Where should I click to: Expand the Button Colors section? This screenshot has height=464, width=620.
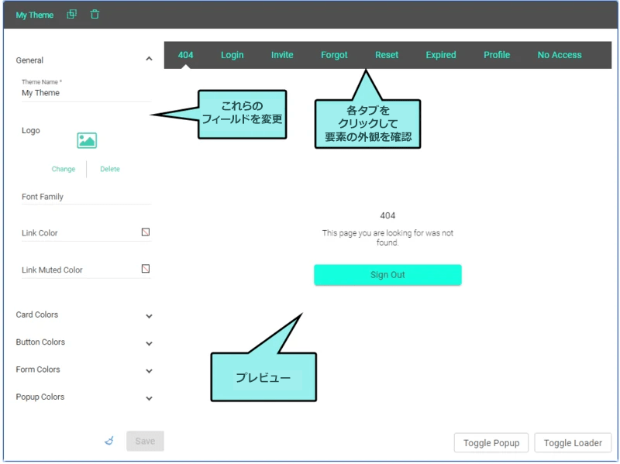(149, 343)
